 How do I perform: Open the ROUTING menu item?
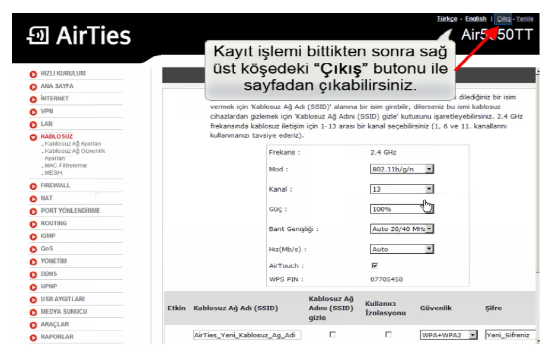click(53, 223)
